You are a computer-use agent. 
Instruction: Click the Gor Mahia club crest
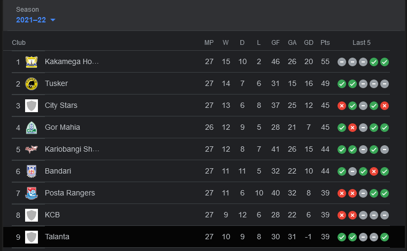click(x=32, y=128)
